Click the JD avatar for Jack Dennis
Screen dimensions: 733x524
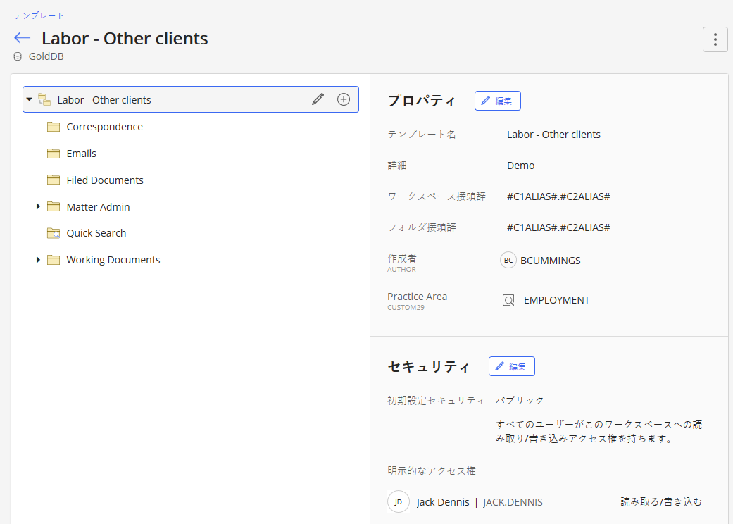[398, 502]
